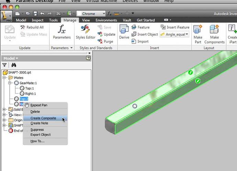237x171 pixels.
Task: Open the Virtual Machine menu in macOS menu bar
Action: coord(101,1)
